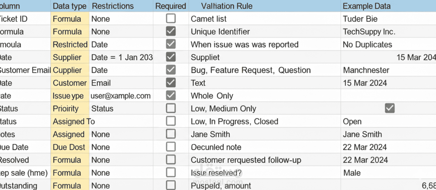The image size is (436, 190).
Task: Click the user@xample.com cell
Action: coord(121,96)
